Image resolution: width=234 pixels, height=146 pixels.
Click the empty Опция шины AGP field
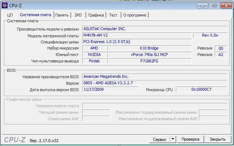(x=96, y=119)
